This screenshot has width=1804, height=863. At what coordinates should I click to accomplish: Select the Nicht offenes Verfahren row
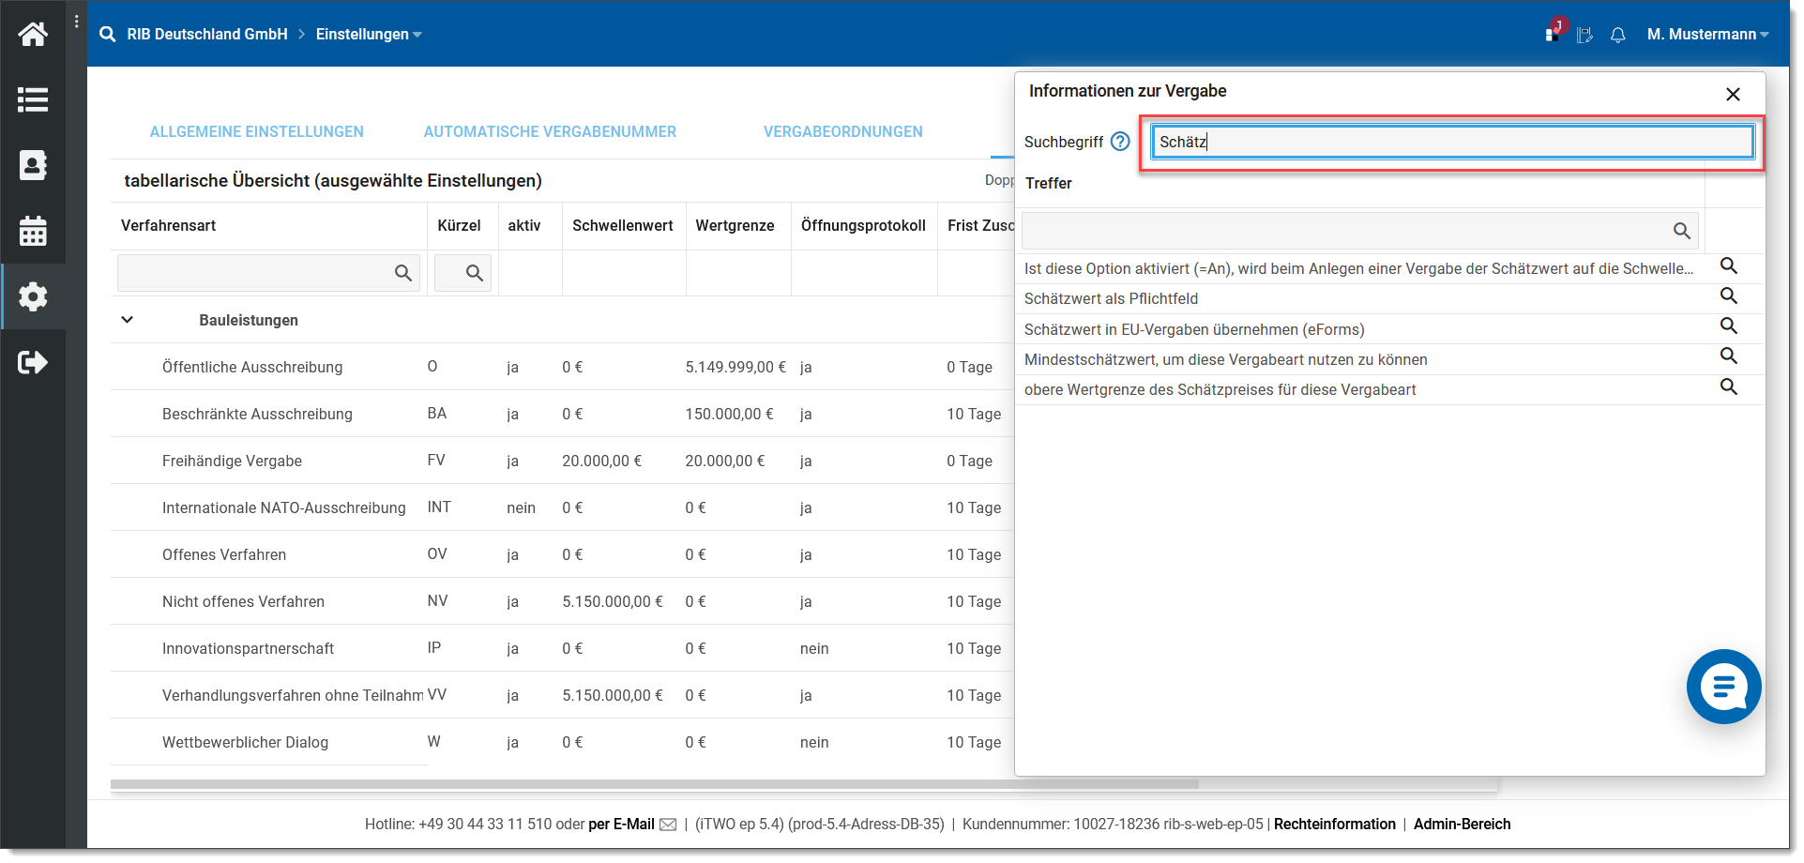point(563,601)
